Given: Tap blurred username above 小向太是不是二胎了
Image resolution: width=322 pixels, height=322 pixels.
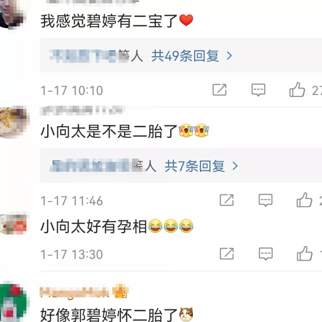Looking at the screenshot, I should [x=82, y=110].
